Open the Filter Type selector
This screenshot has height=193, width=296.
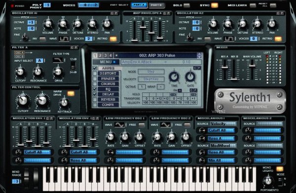[58, 60]
